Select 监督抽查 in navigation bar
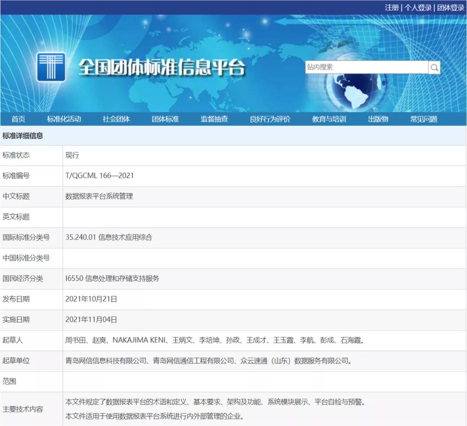467x426 pixels. (214, 119)
